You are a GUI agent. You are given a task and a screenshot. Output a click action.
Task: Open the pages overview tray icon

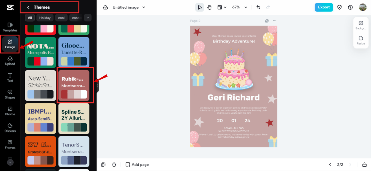point(364,164)
